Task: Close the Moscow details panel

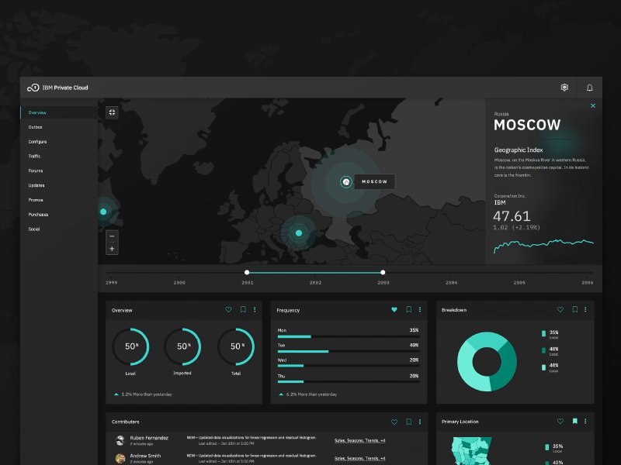Action: coord(593,105)
